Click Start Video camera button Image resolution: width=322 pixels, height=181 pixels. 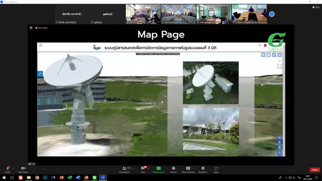click(23, 170)
